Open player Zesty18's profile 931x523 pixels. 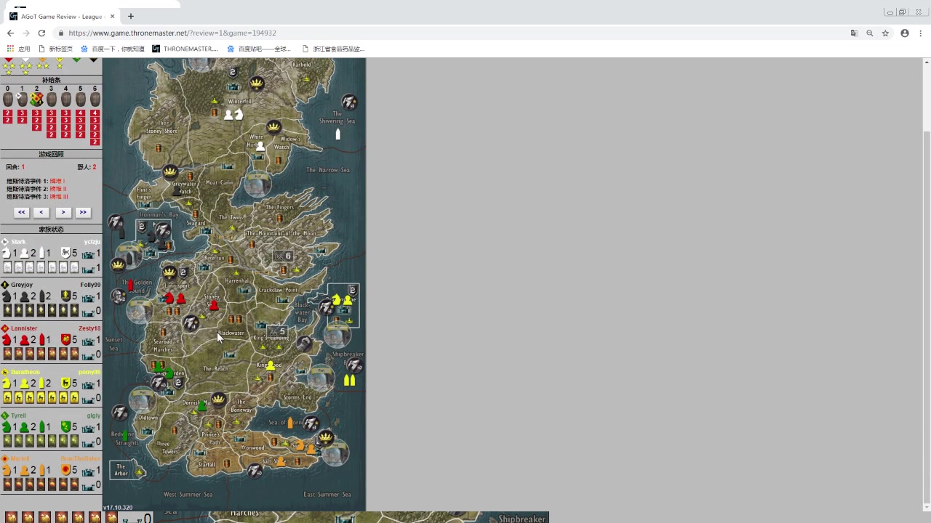point(89,328)
